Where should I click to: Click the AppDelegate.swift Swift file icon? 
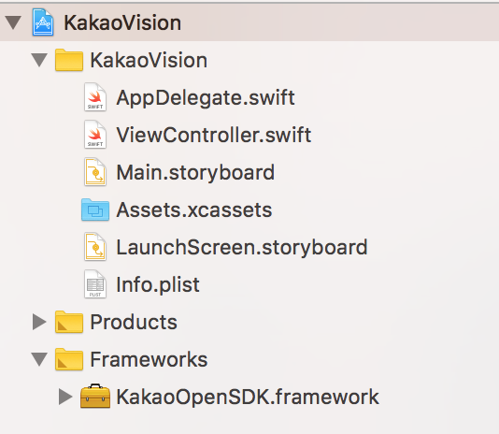[x=95, y=97]
